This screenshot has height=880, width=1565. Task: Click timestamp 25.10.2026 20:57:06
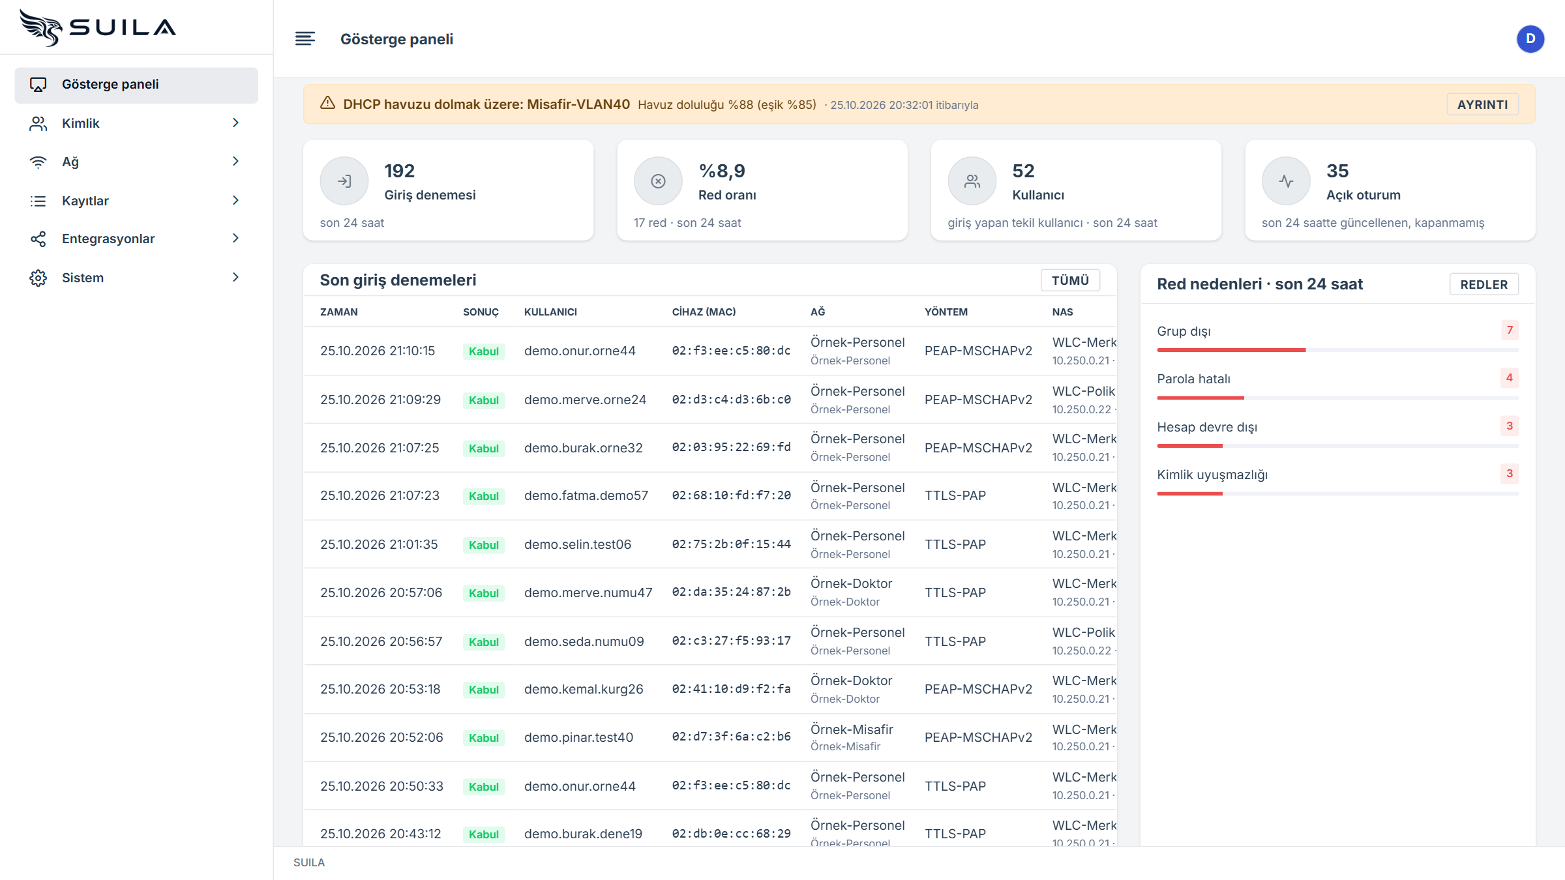[381, 593]
